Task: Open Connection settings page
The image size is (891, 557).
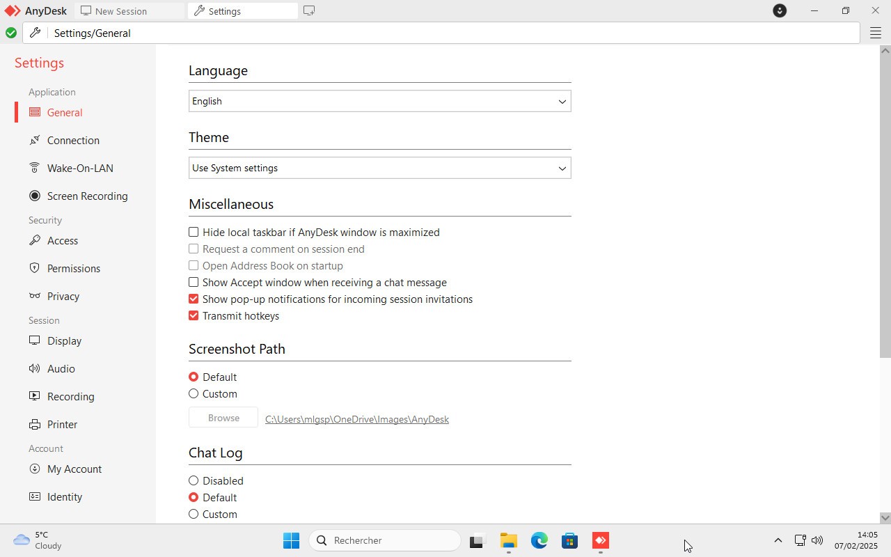Action: click(73, 140)
